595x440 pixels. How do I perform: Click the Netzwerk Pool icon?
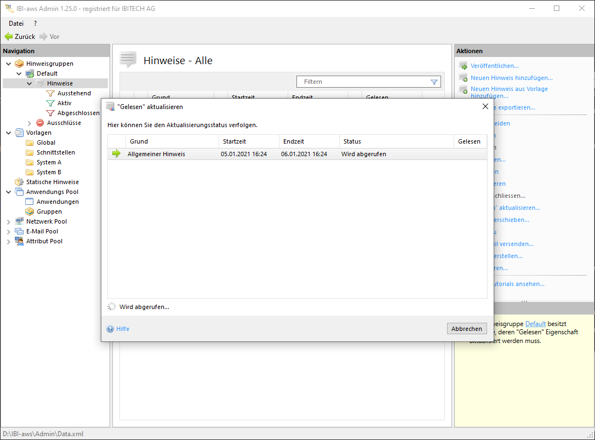(x=19, y=221)
